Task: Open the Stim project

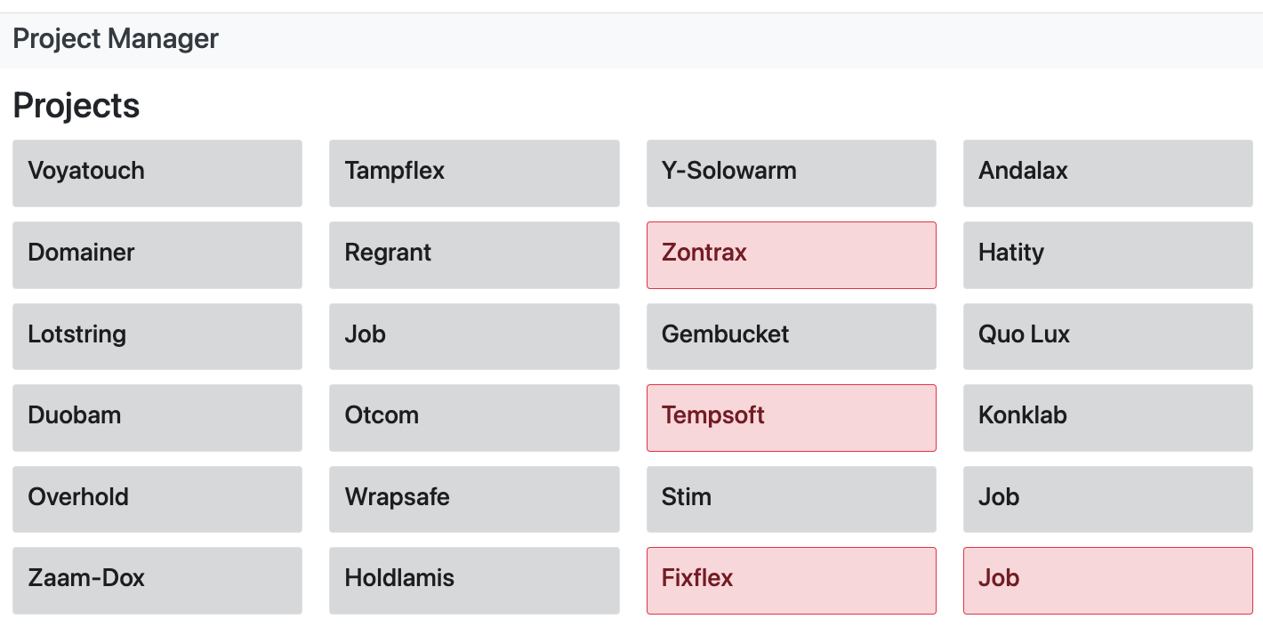Action: (791, 499)
